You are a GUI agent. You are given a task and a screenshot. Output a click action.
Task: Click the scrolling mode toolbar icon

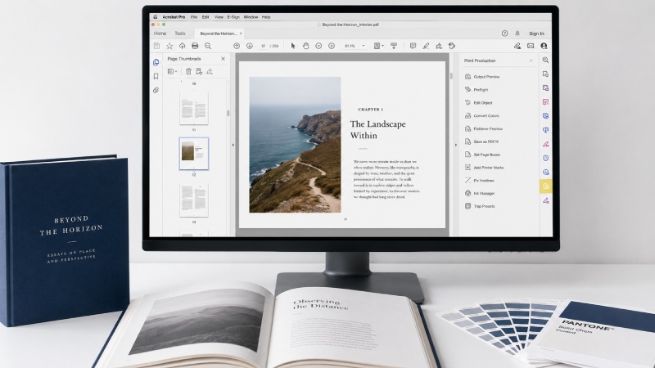pyautogui.click(x=394, y=46)
